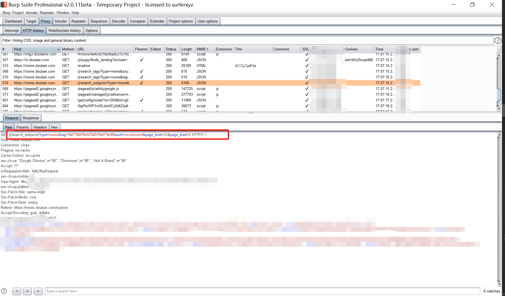
Task: Select history row 557 m.douban.com
Action: 210,60
